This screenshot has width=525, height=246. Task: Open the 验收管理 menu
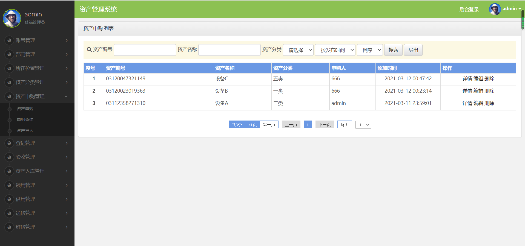(x=37, y=157)
